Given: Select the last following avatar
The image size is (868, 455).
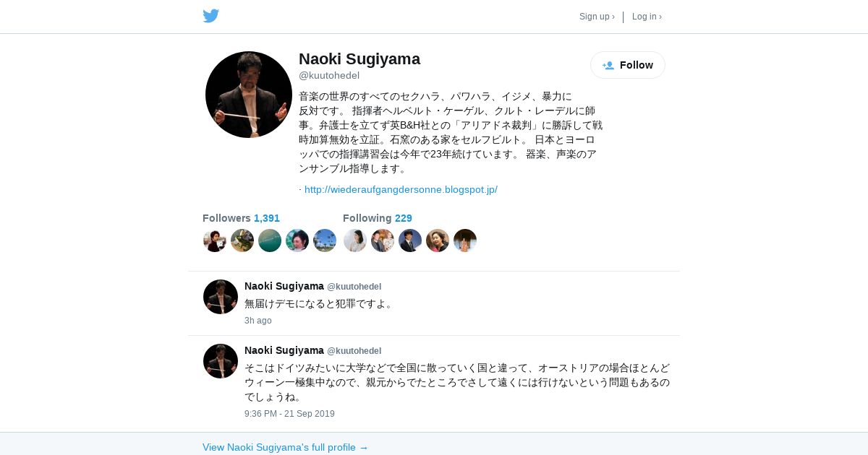Looking at the screenshot, I should click(465, 240).
